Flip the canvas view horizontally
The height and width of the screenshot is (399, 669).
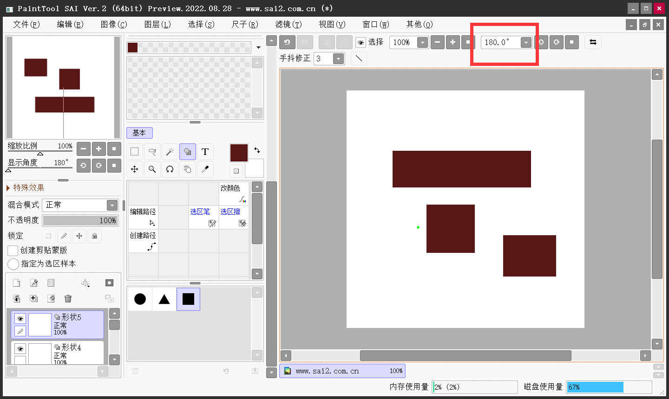coord(593,42)
